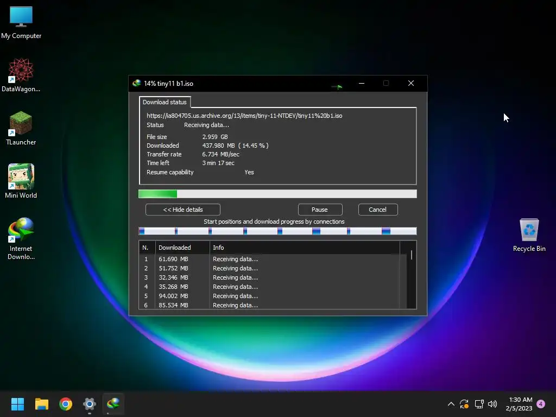Select connection row with 35.268 MB
The image size is (556, 417).
tap(273, 287)
